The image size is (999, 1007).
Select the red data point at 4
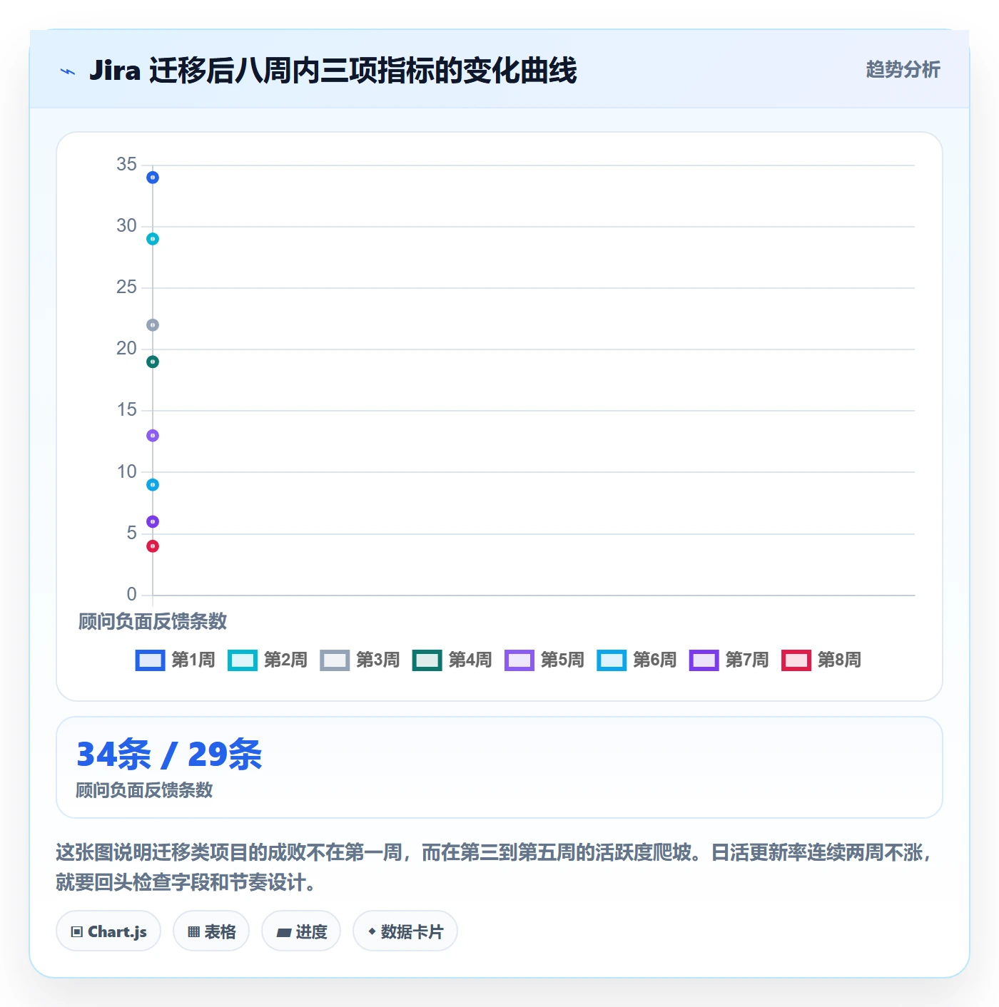(x=153, y=546)
